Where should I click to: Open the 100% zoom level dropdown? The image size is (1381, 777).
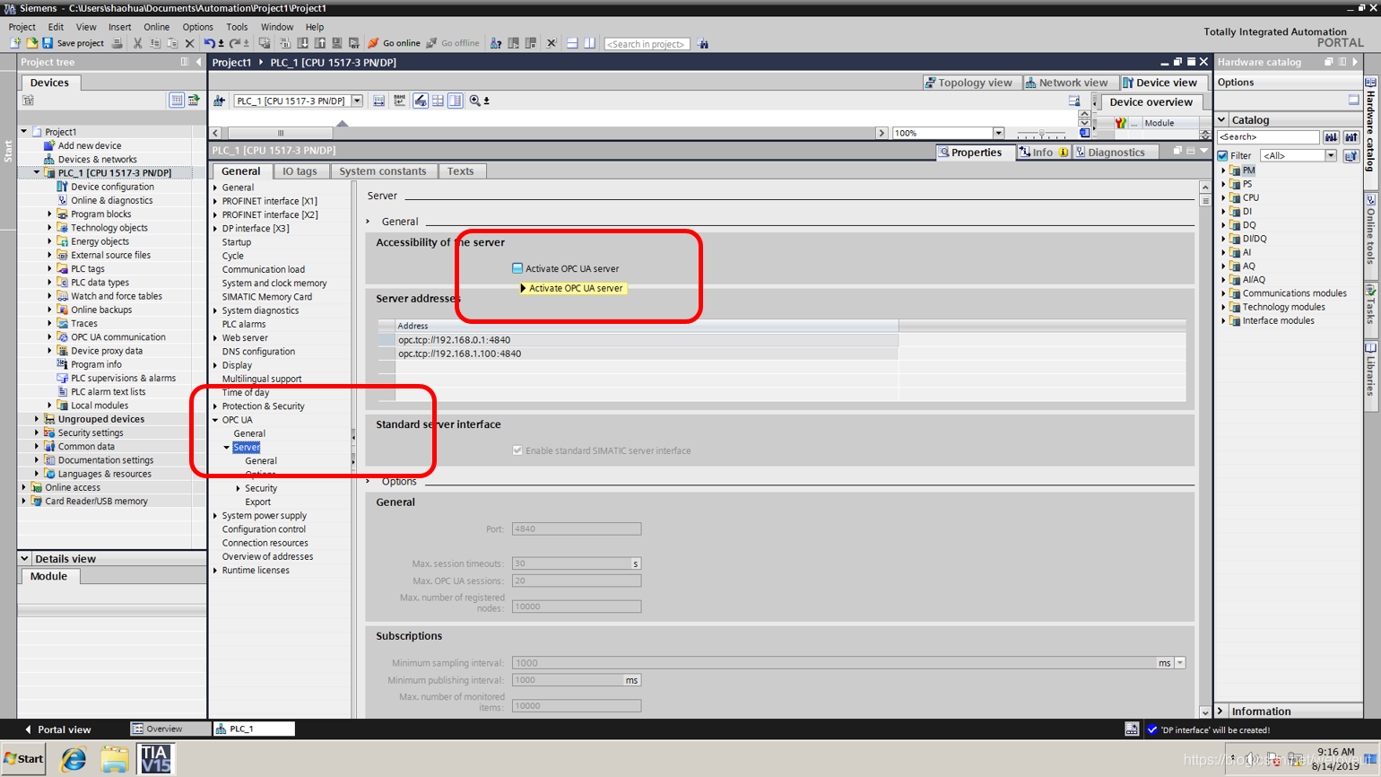(x=998, y=133)
